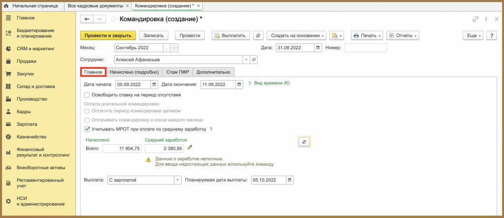Toggle Учитывать МРОТ при оплате checkbox
The image size is (504, 218).
pyautogui.click(x=87, y=129)
